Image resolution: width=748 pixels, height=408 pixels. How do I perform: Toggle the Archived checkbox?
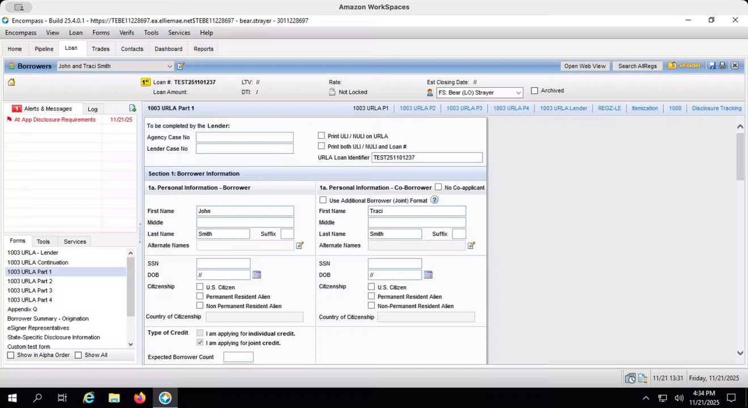534,91
